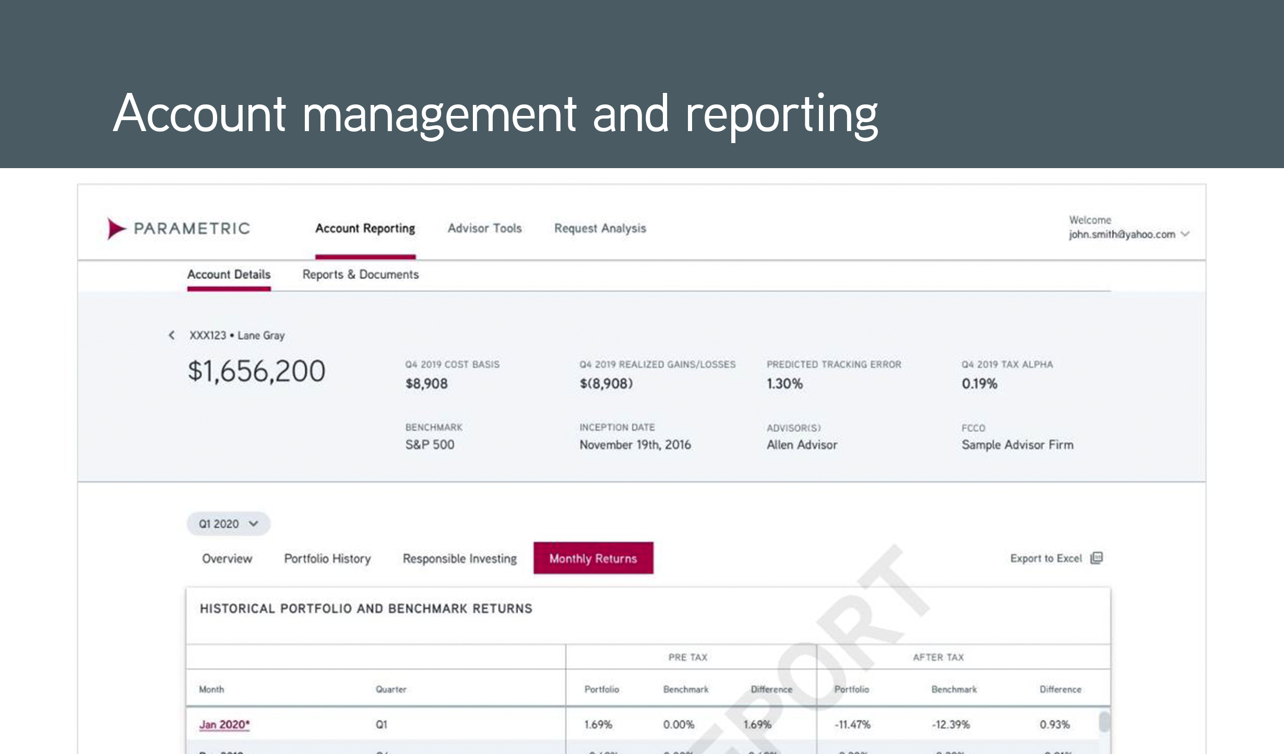This screenshot has width=1284, height=754.
Task: Select the Account Details tab
Action: pos(229,275)
